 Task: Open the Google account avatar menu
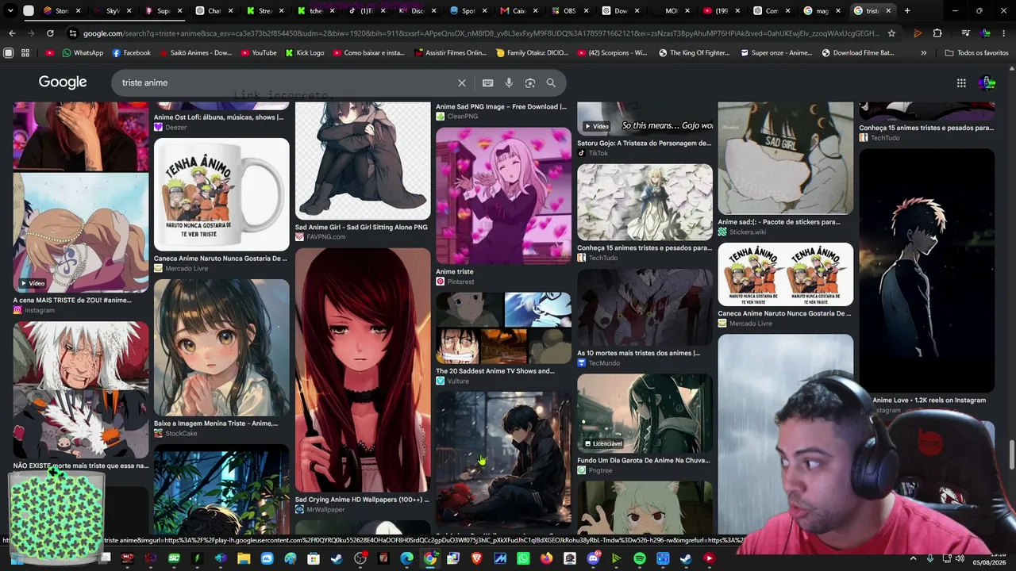pos(987,82)
